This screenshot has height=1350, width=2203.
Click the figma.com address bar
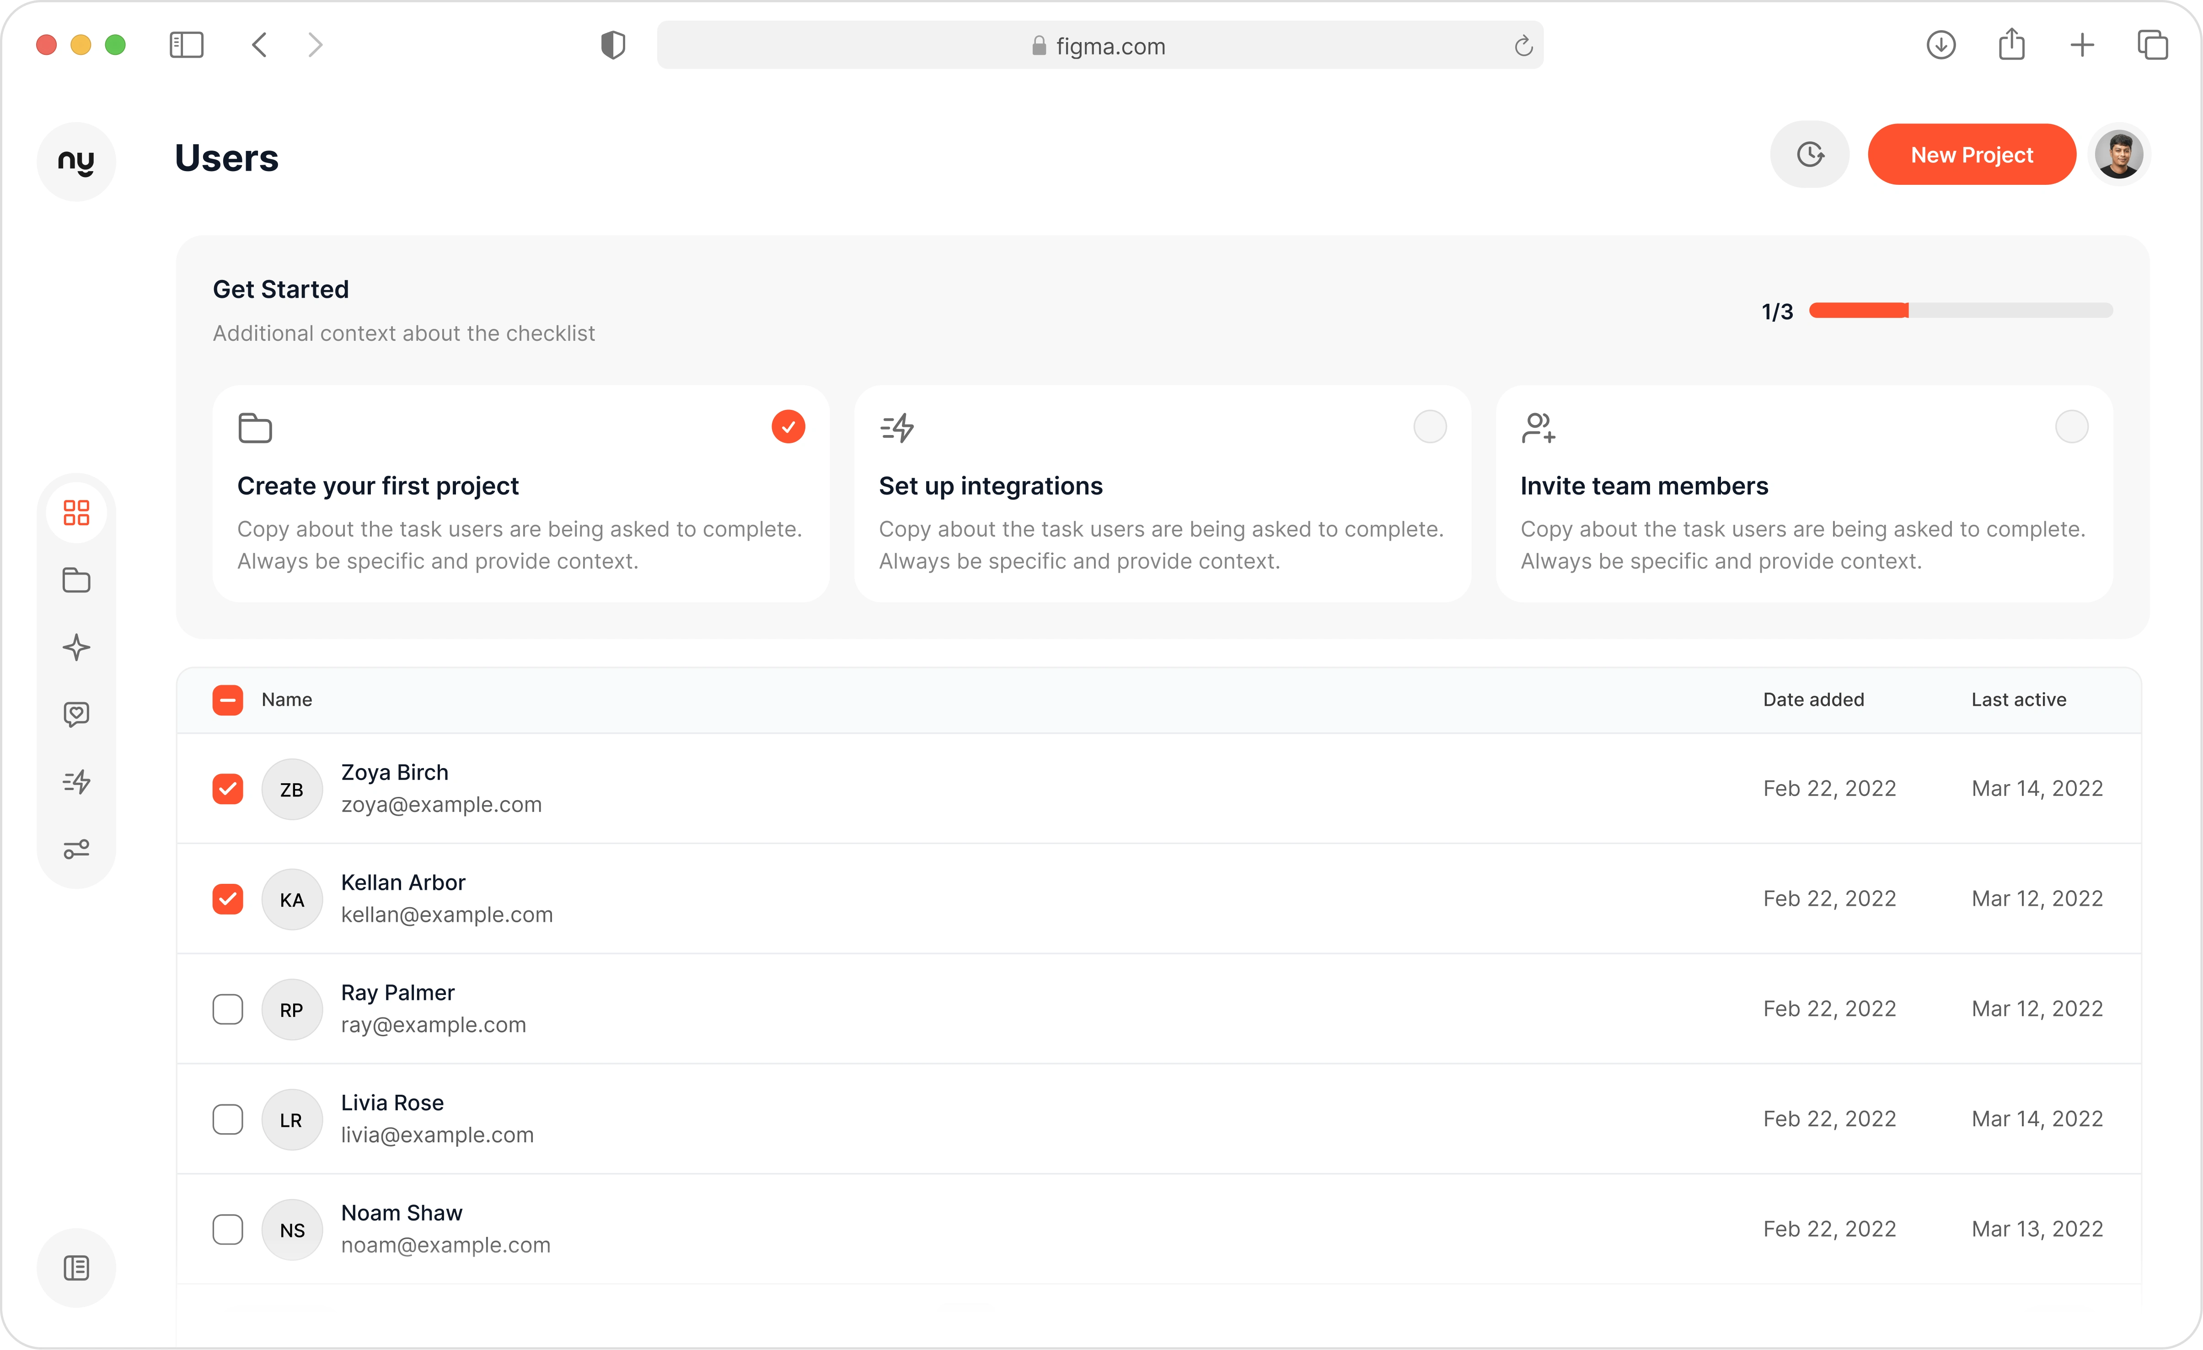[x=1099, y=46]
